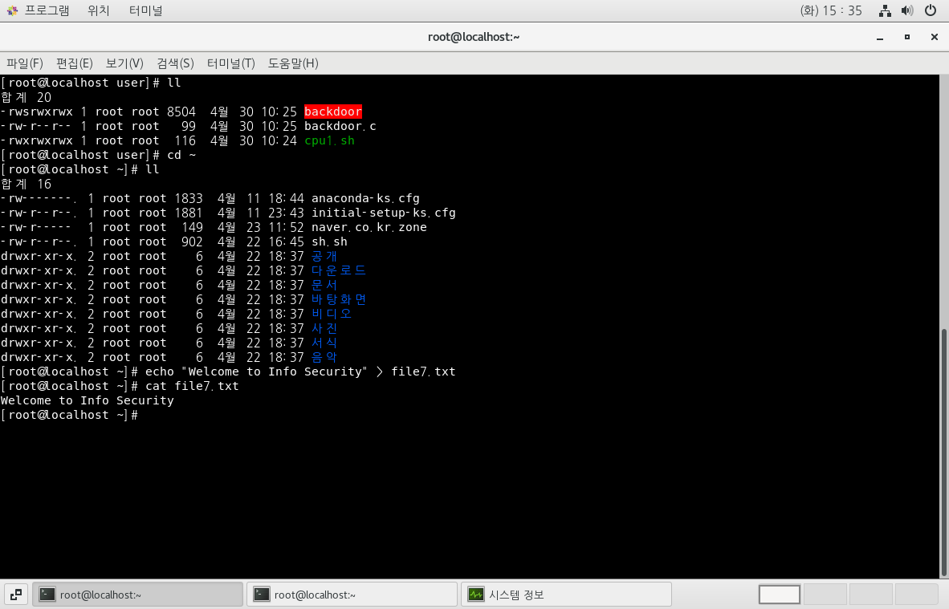Click the 서식 directory name
The height and width of the screenshot is (609, 949).
[x=324, y=343]
